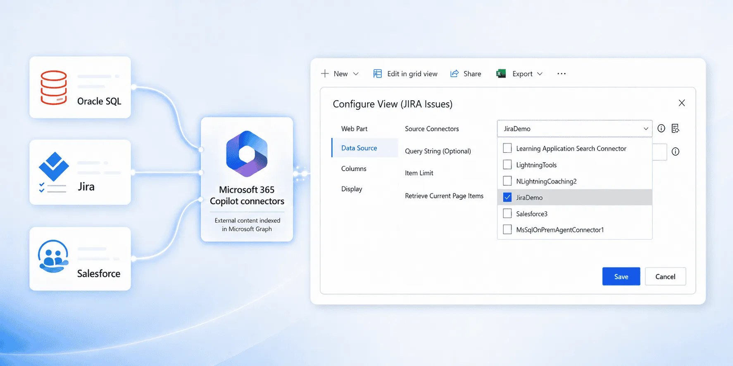Click the Share arrow icon

pos(455,73)
